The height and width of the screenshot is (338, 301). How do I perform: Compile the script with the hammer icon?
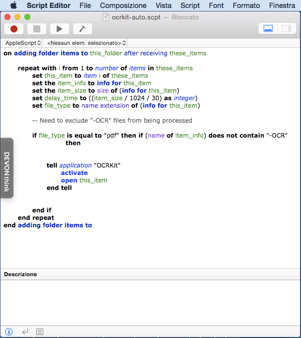[x=83, y=29]
